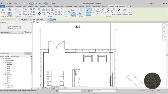Click the Options button in options bar
168x94 pixels.
pos(53,19)
